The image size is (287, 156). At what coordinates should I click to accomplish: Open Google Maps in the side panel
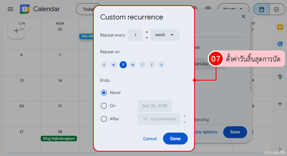pyautogui.click(x=280, y=77)
